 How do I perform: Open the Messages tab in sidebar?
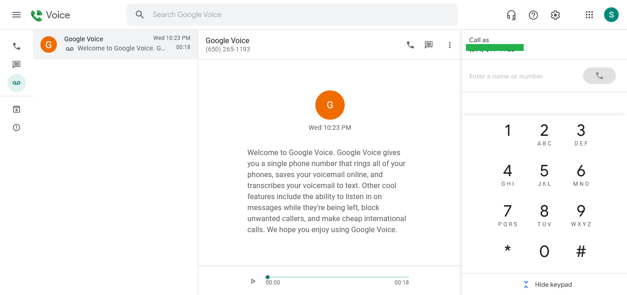point(17,65)
